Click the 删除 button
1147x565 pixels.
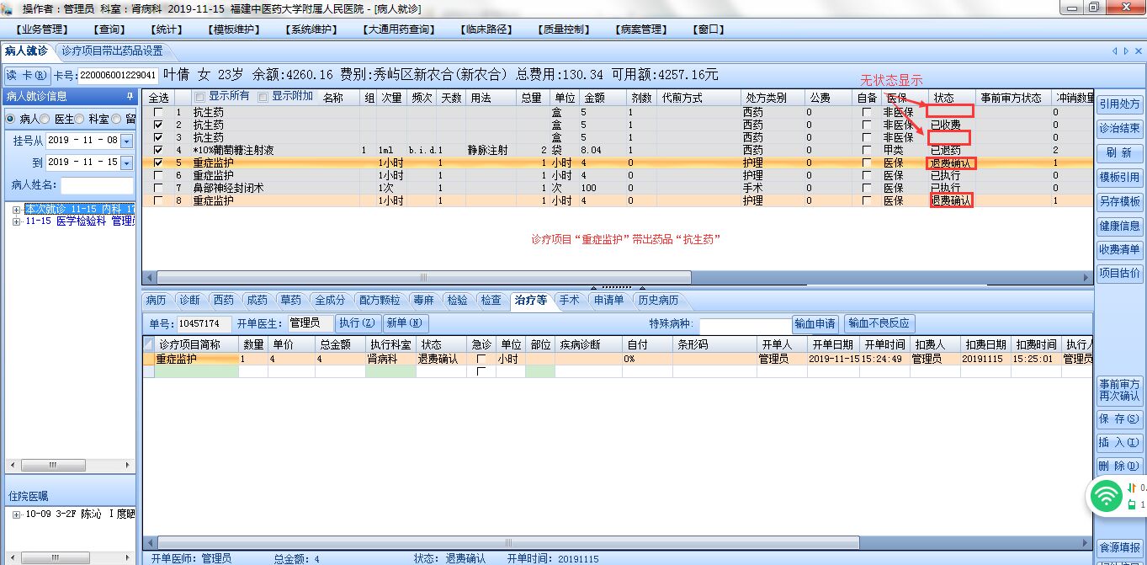1119,466
